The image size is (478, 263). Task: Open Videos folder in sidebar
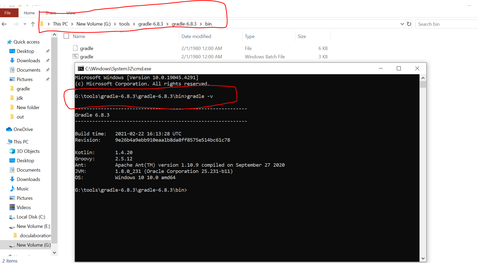pyautogui.click(x=23, y=208)
